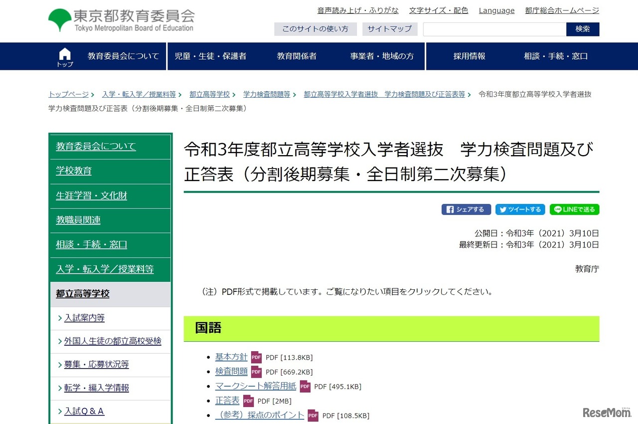Open the Language link
The image size is (638, 424).
[496, 10]
